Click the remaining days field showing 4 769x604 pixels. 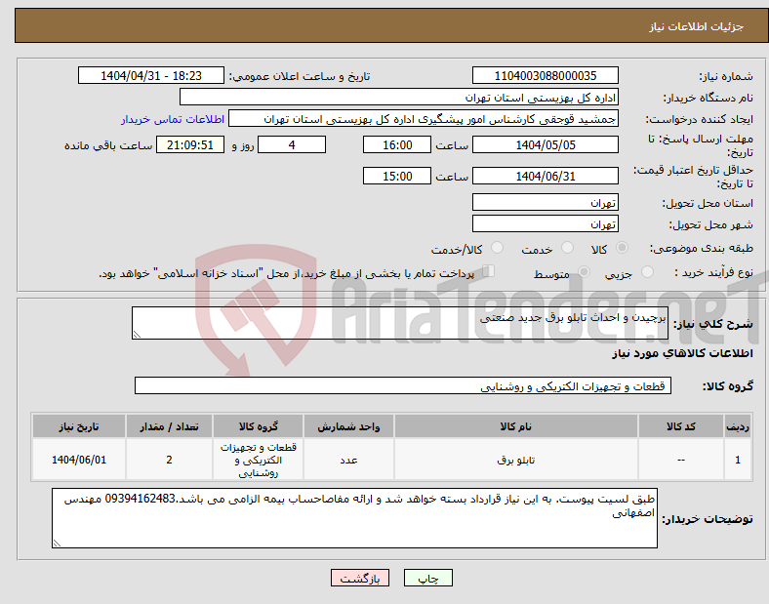pyautogui.click(x=292, y=144)
